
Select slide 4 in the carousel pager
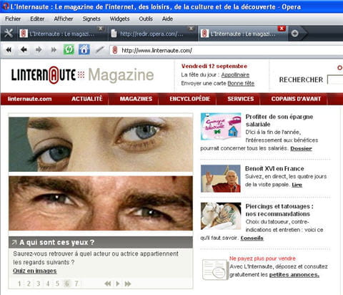point(48,284)
